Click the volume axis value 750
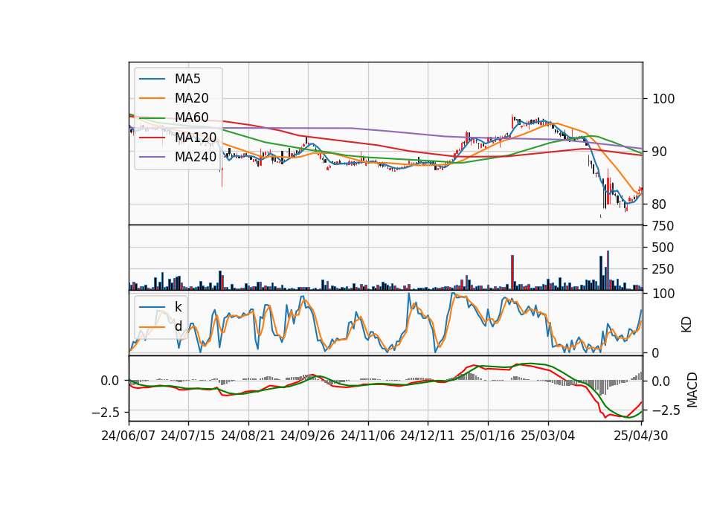Viewport: 714px width, 513px height. pos(663,226)
